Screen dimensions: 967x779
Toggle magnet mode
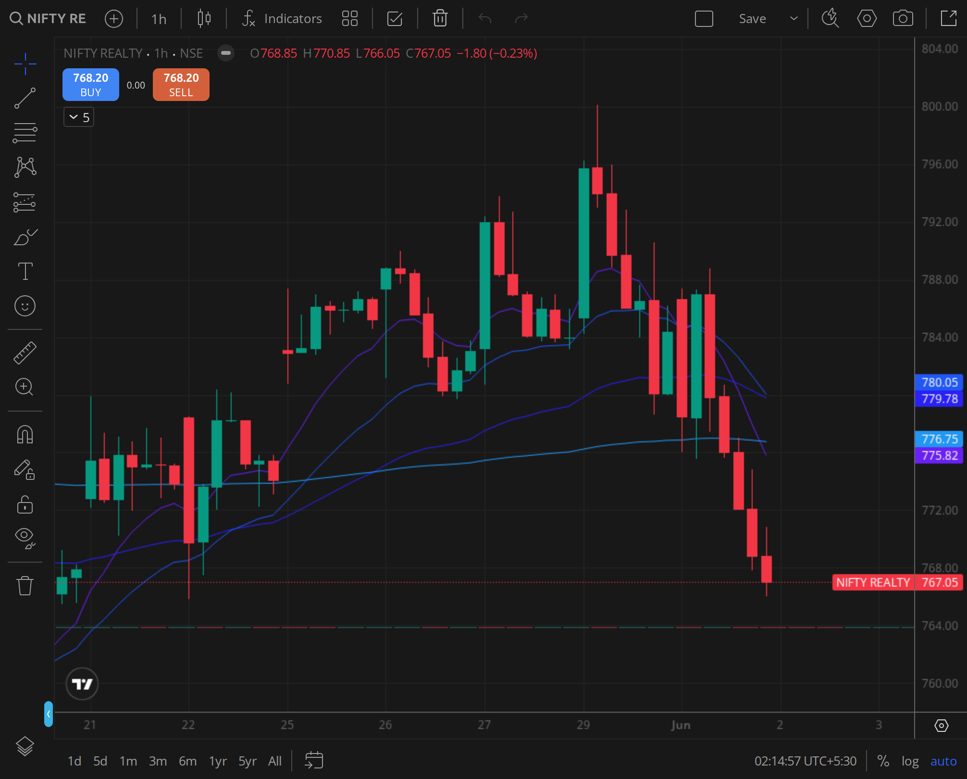pos(25,435)
